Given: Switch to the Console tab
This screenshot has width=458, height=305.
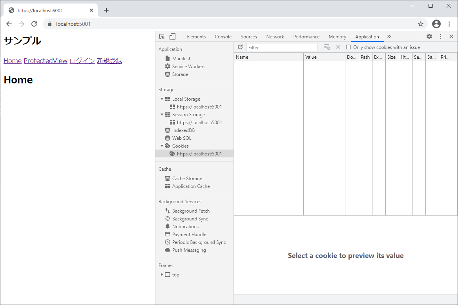Looking at the screenshot, I should pyautogui.click(x=223, y=37).
